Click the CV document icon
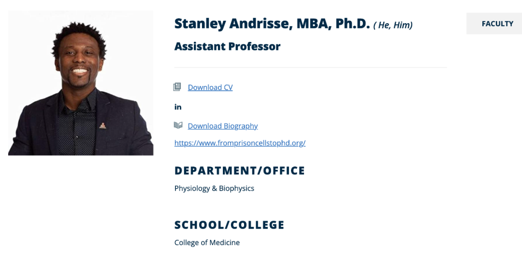Viewport: 522px width, 261px height. tap(177, 87)
